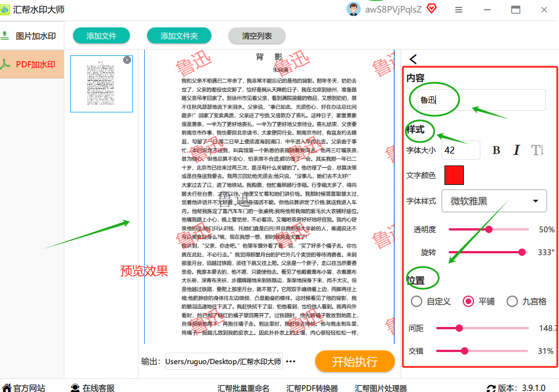Click the output path field

(x=223, y=361)
